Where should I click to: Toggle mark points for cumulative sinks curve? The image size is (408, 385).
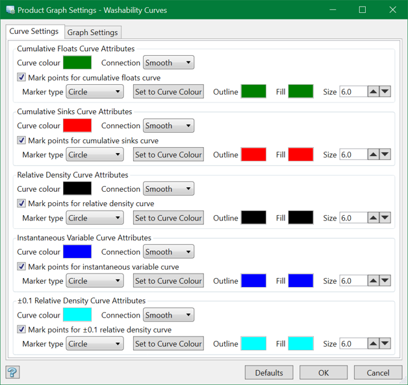coord(21,140)
